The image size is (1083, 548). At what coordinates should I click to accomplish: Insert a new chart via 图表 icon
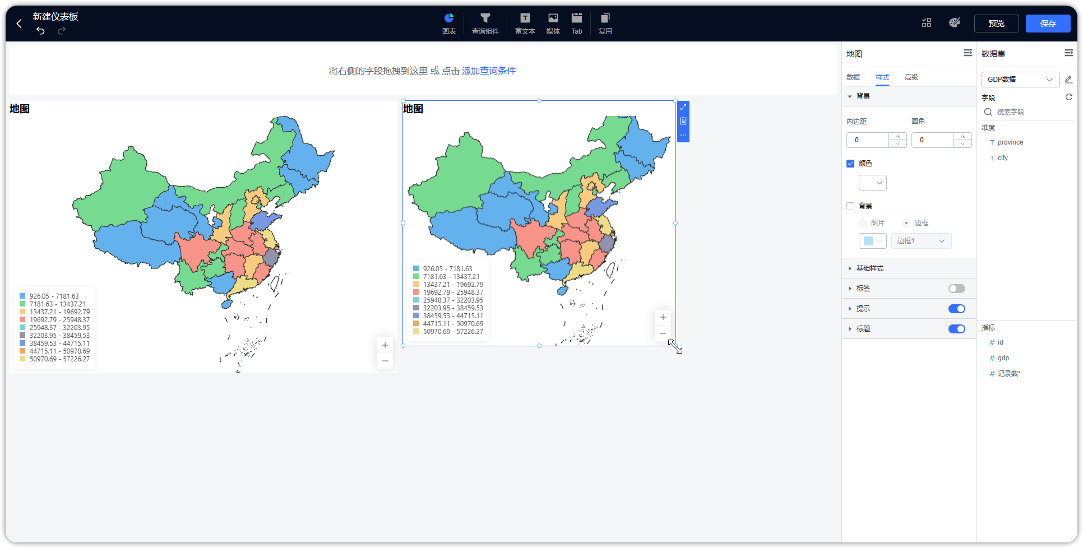click(448, 23)
